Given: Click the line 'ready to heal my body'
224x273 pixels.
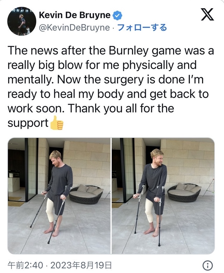Looking at the screenshot, I should (108, 94).
